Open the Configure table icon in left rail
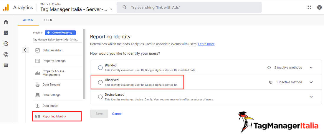 point(6,65)
